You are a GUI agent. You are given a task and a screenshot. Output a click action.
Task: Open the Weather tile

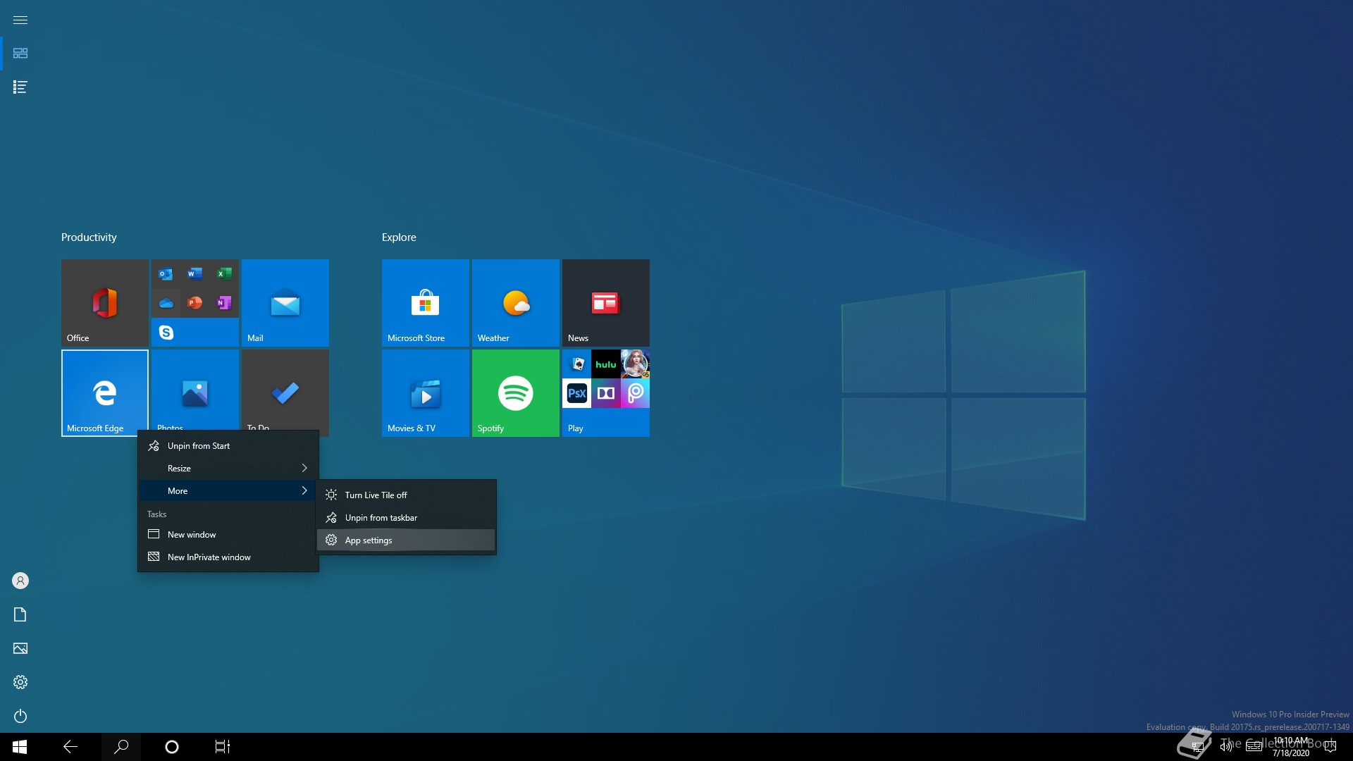(515, 302)
